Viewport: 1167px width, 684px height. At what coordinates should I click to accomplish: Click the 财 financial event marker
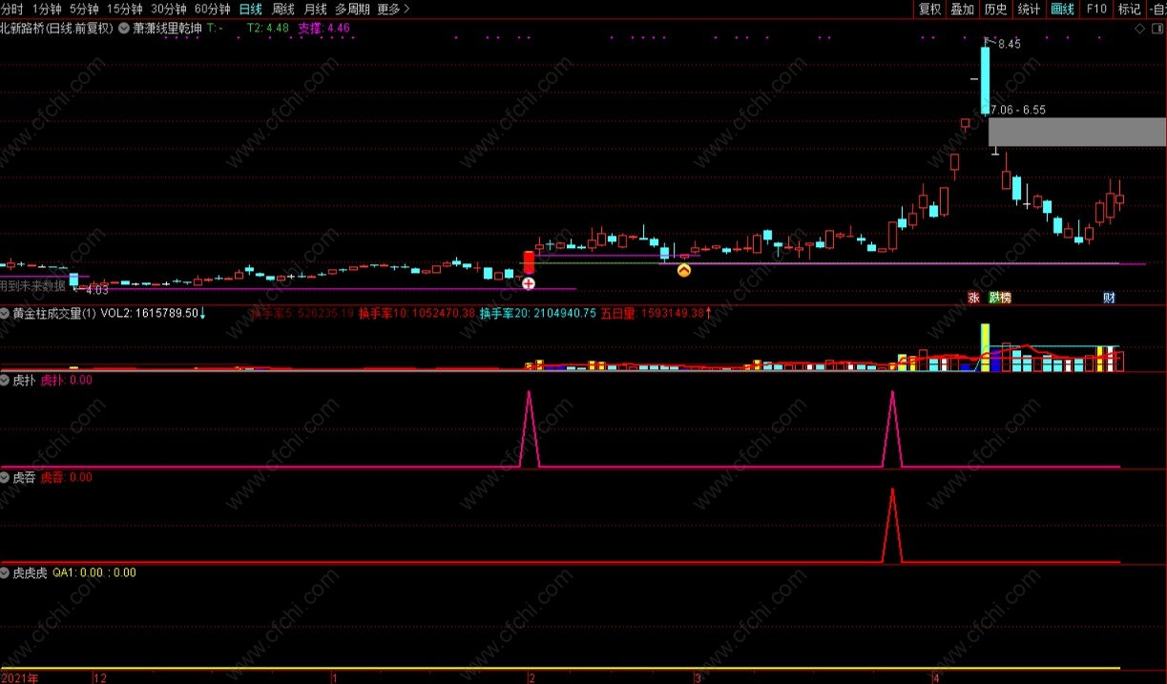tap(1109, 298)
